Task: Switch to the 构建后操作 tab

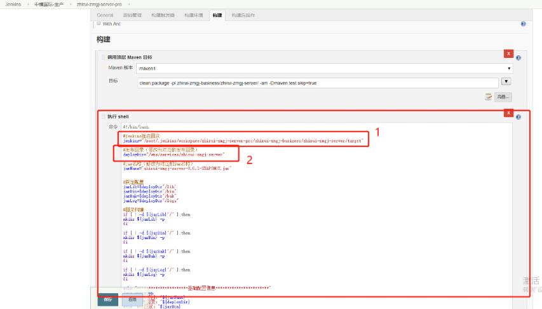Action: [243, 15]
